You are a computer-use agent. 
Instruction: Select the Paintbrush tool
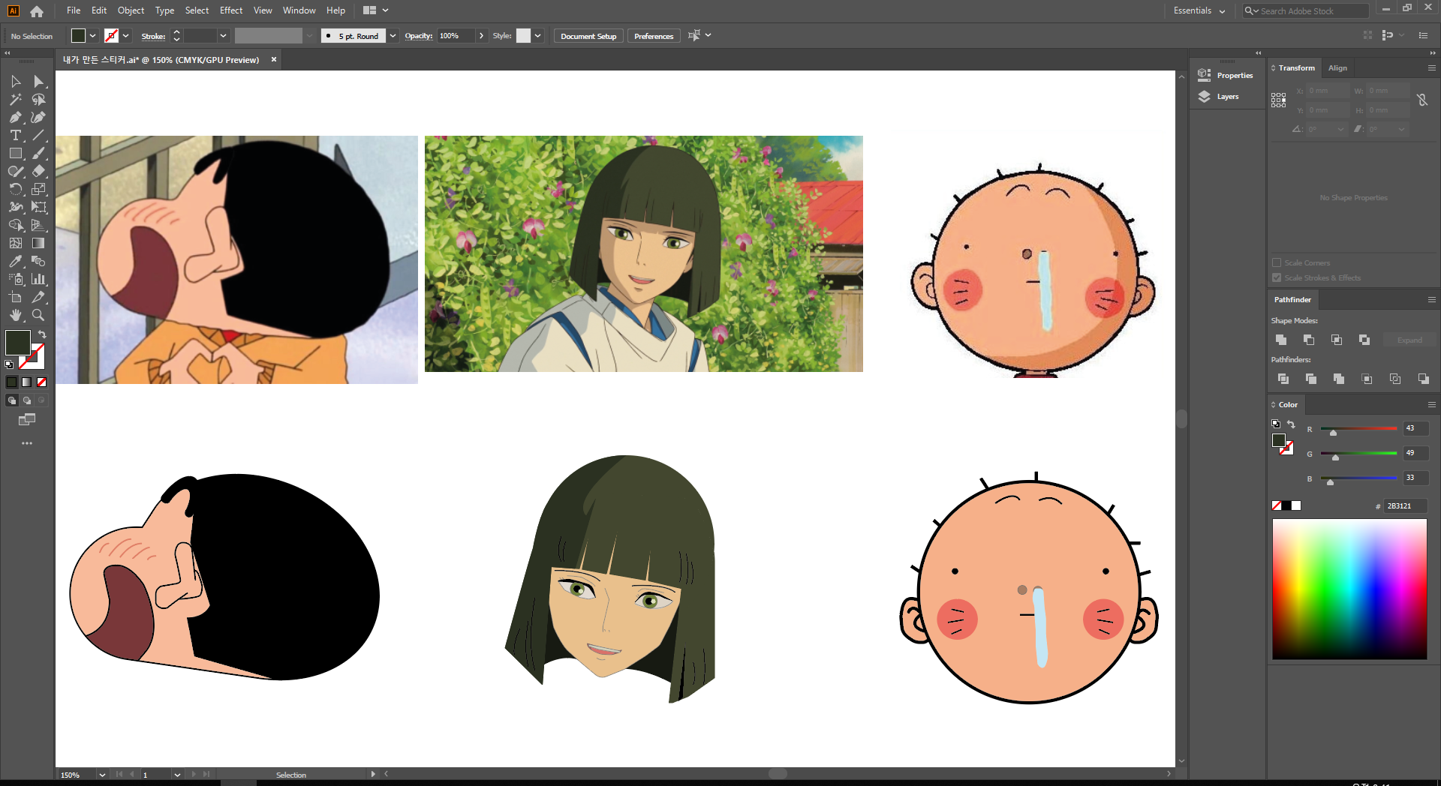coord(38,153)
